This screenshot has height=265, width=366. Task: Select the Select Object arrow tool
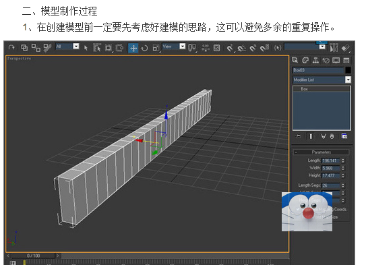click(x=86, y=48)
